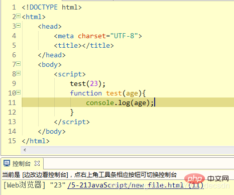This screenshot has height=195, width=234.
Task: Click the horizontal scrollbar left arrow
Action: (x=25, y=150)
